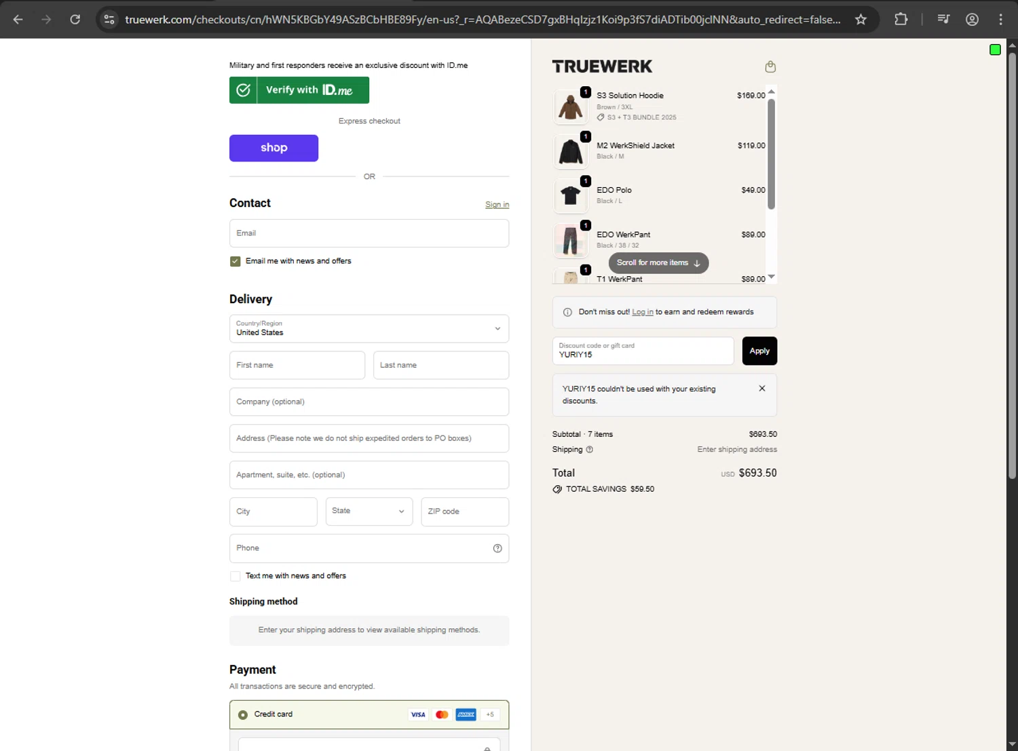Reload the checkout page
1018x751 pixels.
point(75,20)
